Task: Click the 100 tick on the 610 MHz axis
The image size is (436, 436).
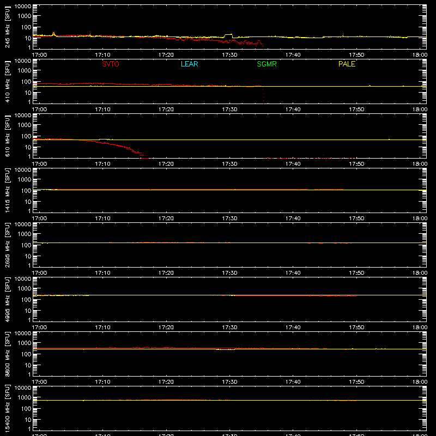Action: pos(26,136)
